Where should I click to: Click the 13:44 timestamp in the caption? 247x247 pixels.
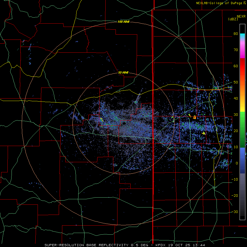200,245
